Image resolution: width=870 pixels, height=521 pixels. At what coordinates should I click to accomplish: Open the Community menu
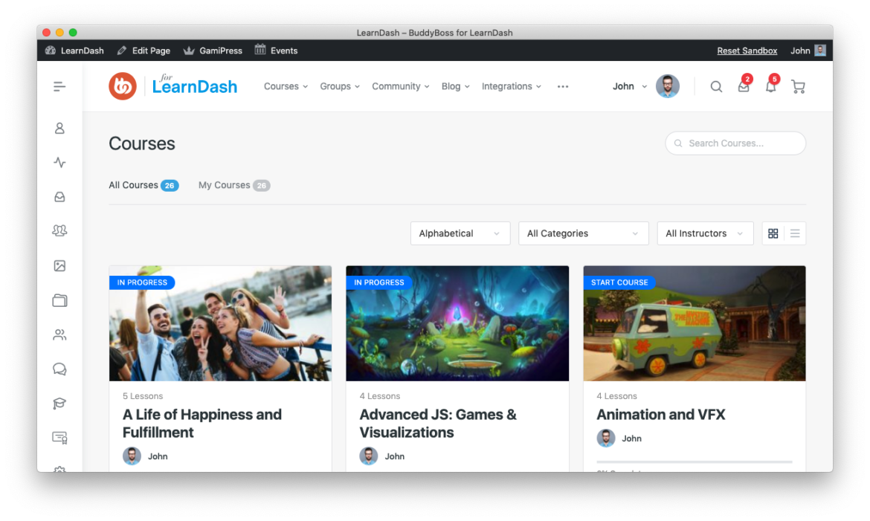(x=400, y=87)
